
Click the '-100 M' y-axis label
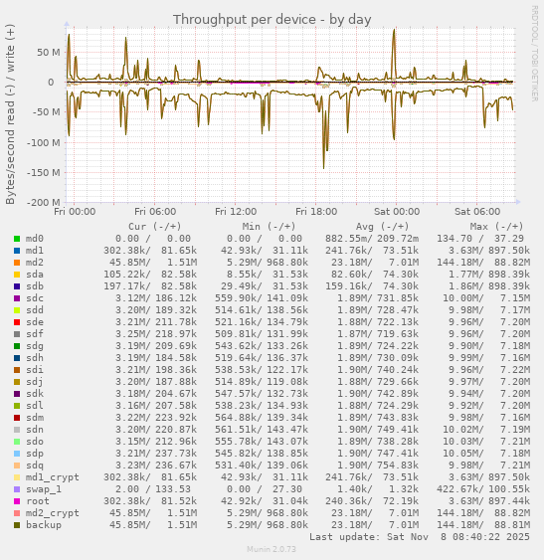[x=44, y=143]
